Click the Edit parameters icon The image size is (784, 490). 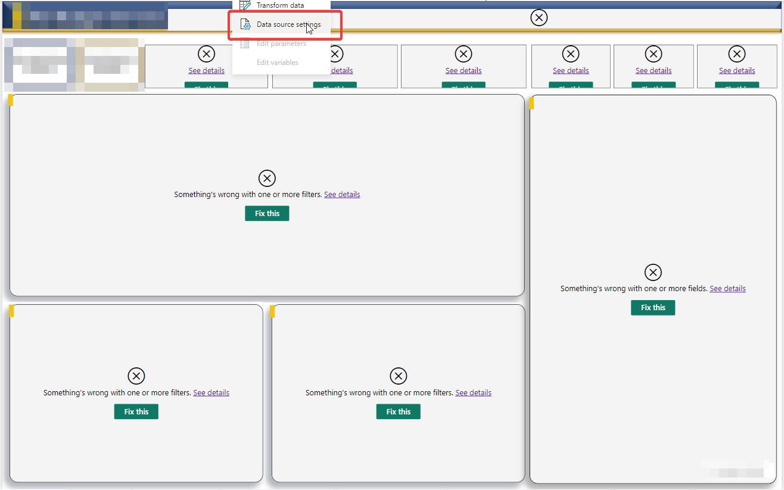pyautogui.click(x=245, y=43)
